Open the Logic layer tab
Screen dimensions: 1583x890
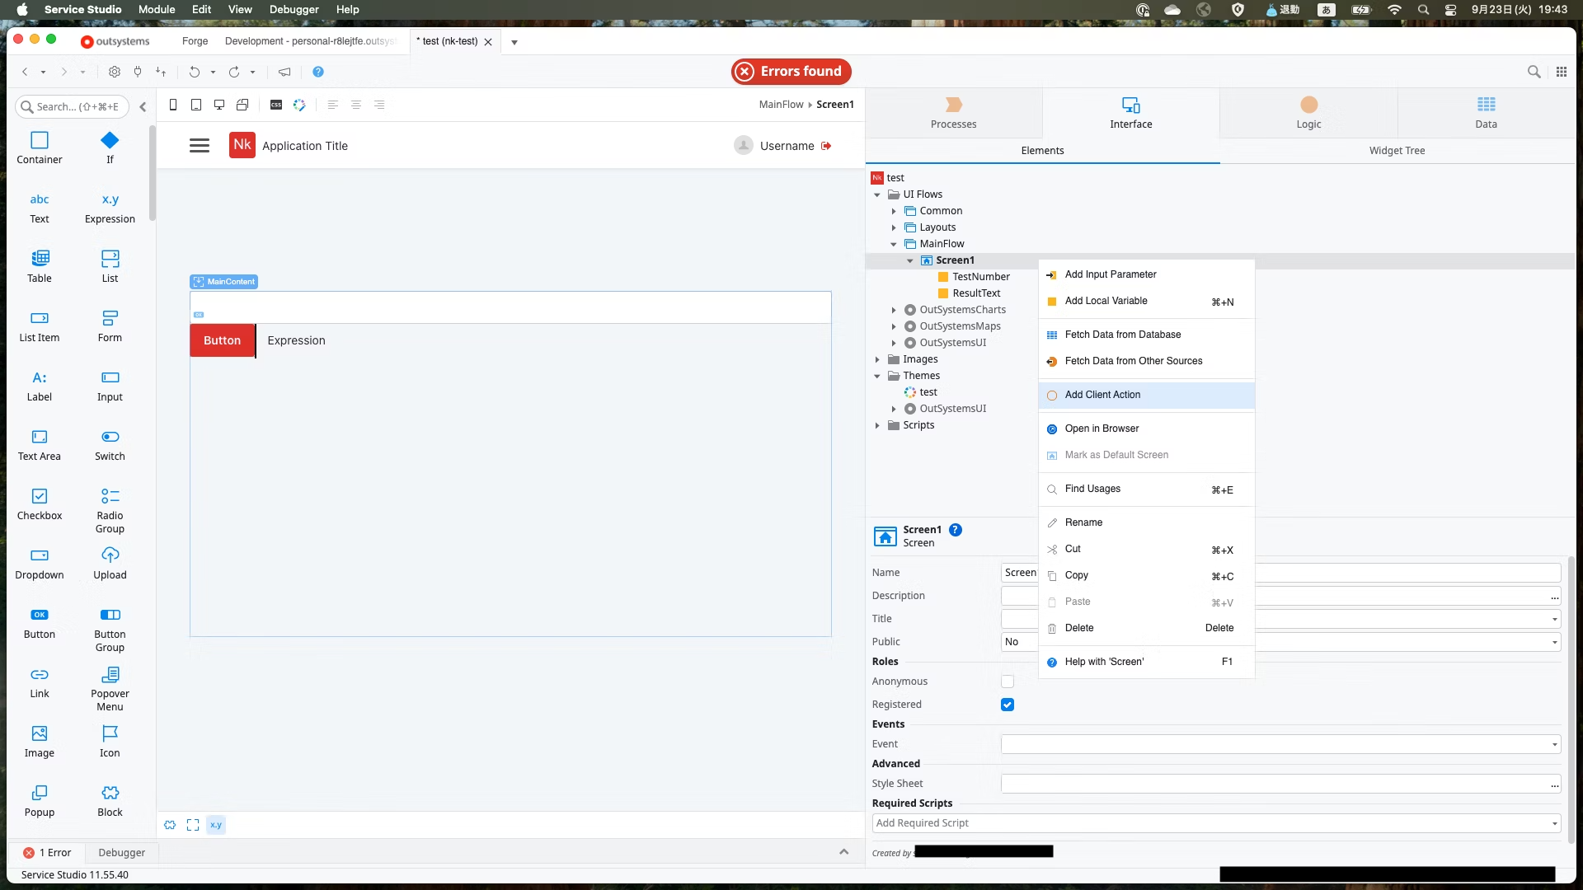coord(1308,113)
